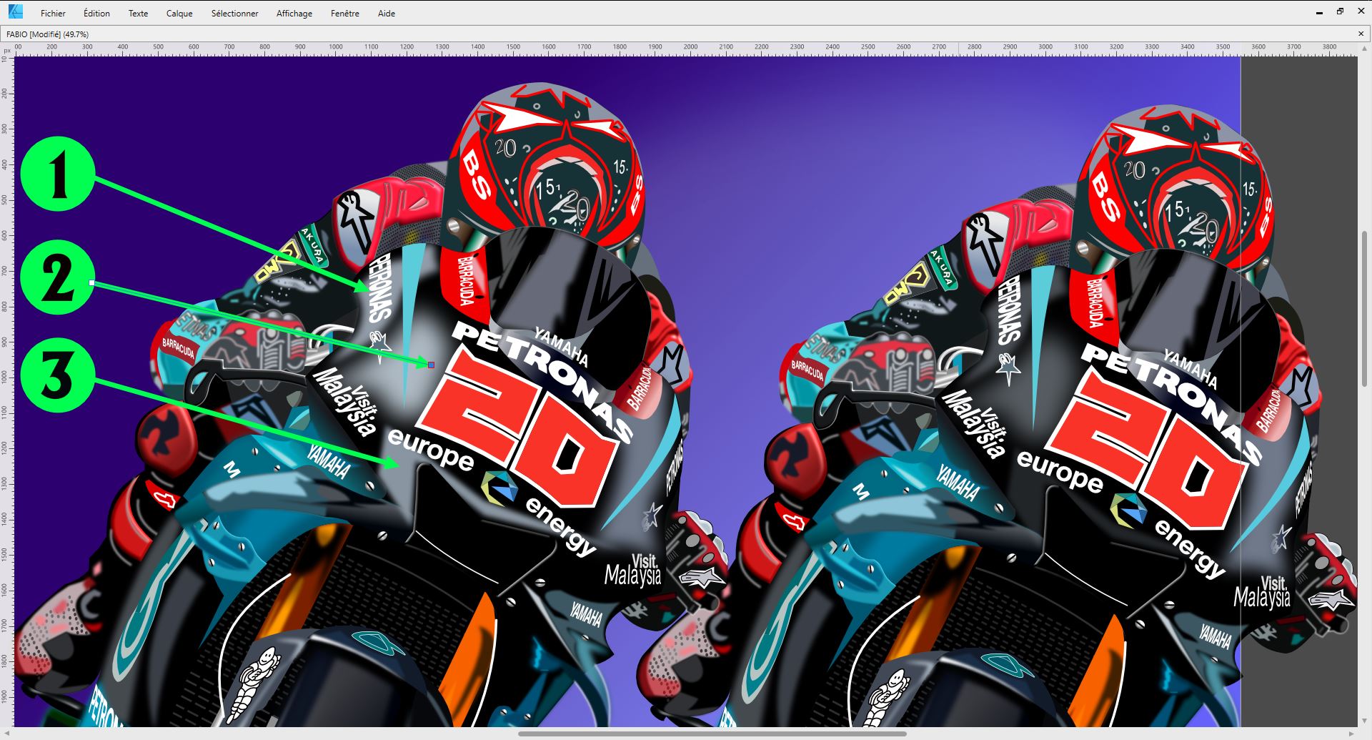
Task: Open the Fichier menu
Action: coord(53,13)
